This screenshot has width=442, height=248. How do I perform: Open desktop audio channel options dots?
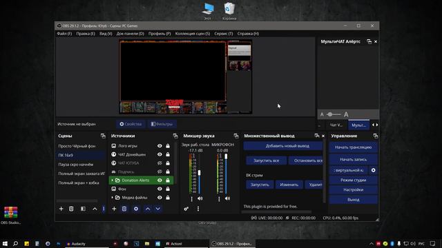click(x=192, y=199)
